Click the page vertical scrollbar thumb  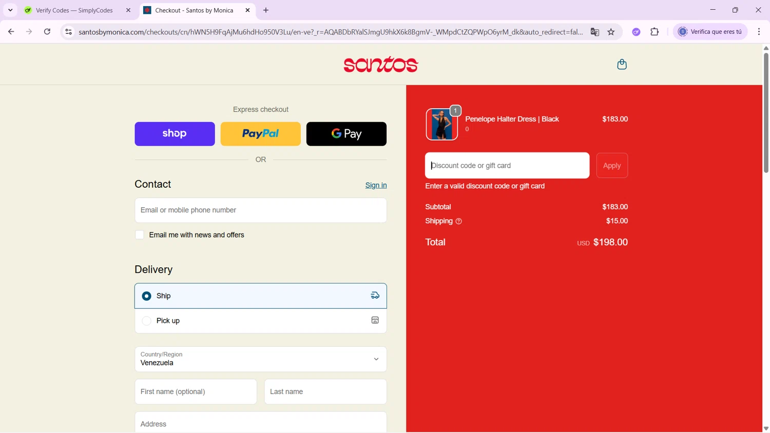766,113
